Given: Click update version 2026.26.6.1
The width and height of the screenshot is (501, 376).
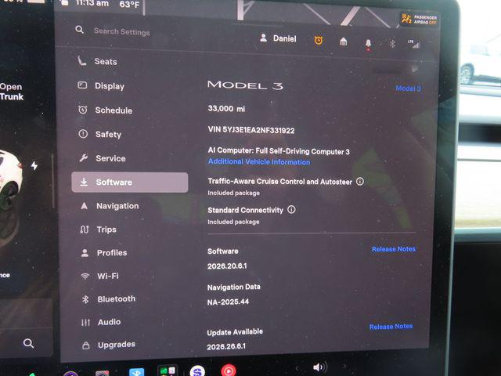Looking at the screenshot, I should 226,346.
